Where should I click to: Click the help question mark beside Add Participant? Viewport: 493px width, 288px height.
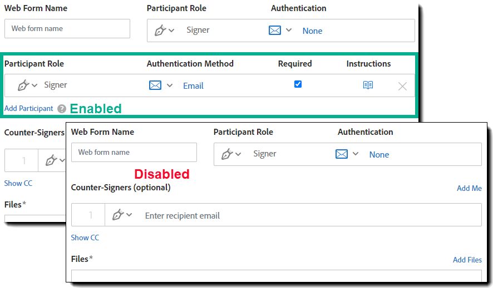62,109
